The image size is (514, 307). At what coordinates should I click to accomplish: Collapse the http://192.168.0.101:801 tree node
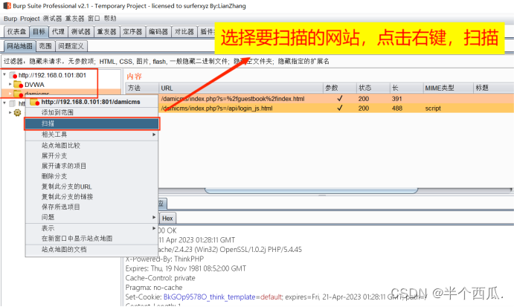coord(4,74)
